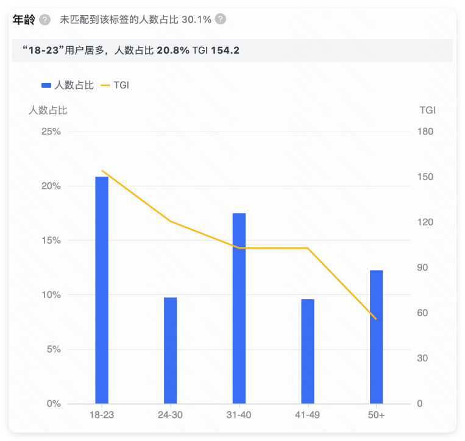Screen dimensions: 465x441
Task: Click the TGI line point at 50+
Action: [x=376, y=319]
